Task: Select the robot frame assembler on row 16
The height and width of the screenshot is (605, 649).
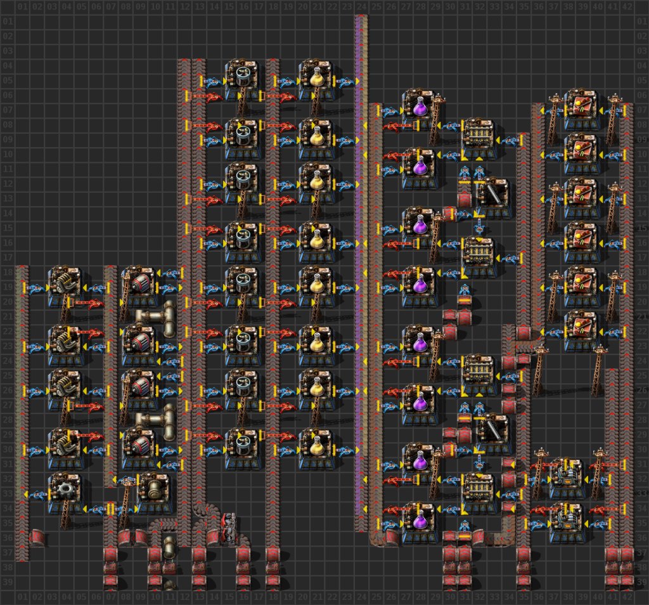Action: click(243, 243)
